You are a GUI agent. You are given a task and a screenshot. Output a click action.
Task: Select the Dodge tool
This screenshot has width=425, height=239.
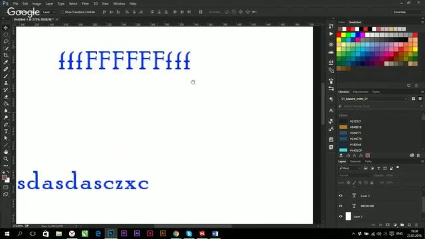click(x=6, y=118)
